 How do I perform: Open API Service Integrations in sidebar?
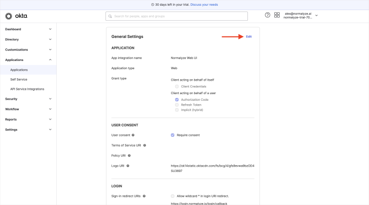pos(27,89)
